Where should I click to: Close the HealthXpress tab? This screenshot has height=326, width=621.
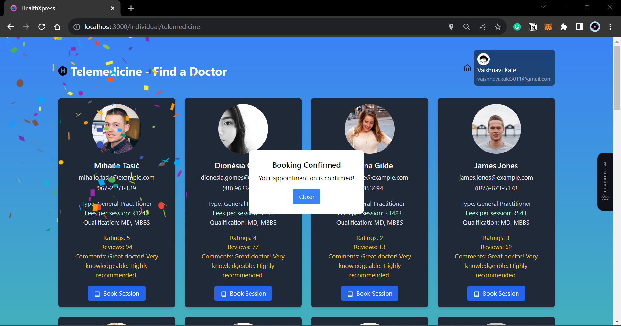point(113,8)
